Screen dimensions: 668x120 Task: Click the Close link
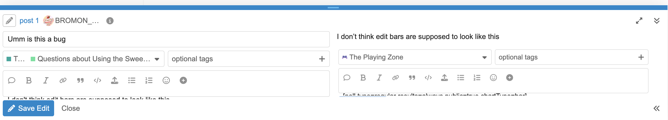point(70,108)
